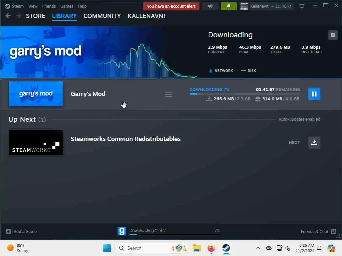The width and height of the screenshot is (342, 256).
Task: Click the account alert red button
Action: point(171,6)
